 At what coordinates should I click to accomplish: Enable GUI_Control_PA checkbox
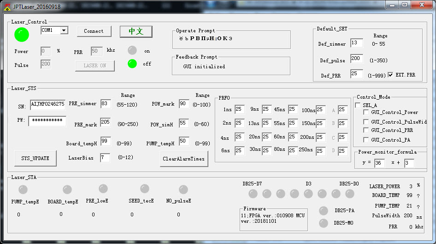coord(366,140)
